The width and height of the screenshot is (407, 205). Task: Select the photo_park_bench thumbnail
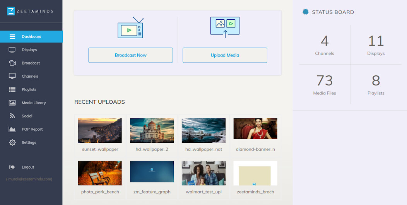pos(100,173)
